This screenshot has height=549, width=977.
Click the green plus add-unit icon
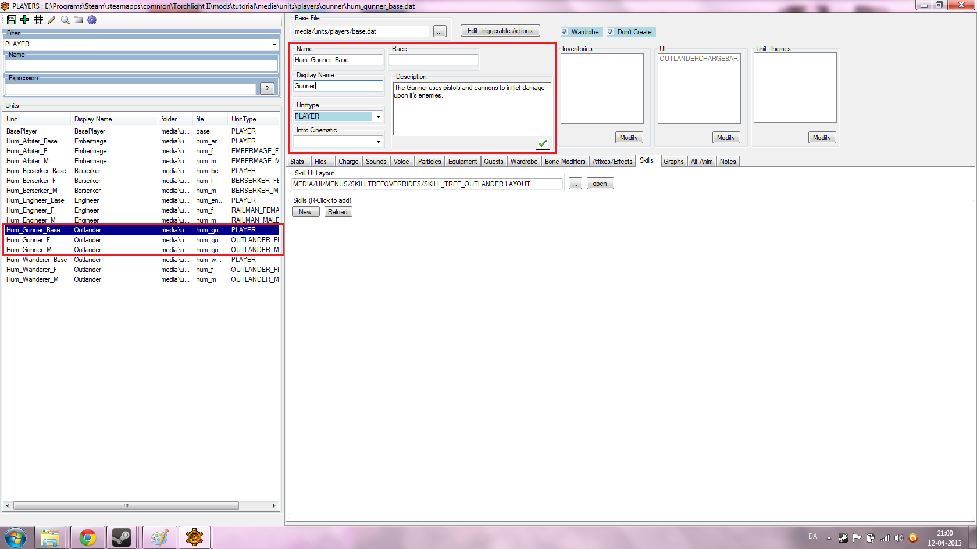[x=24, y=20]
